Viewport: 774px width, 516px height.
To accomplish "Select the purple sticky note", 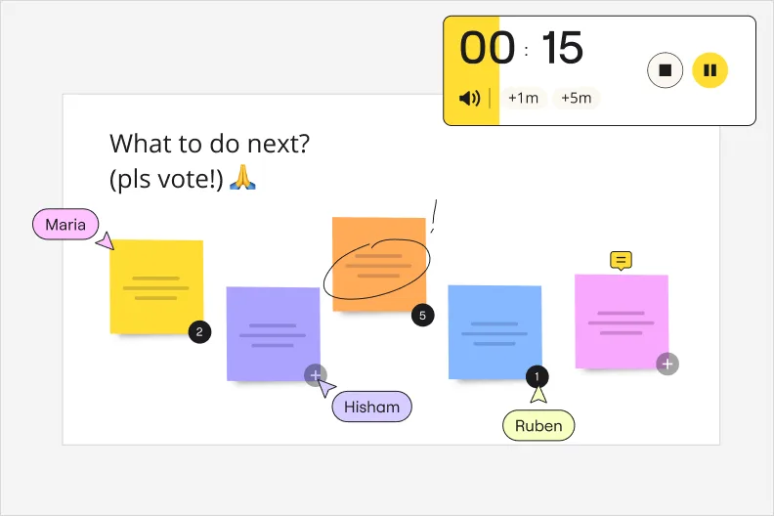I will pos(274,334).
